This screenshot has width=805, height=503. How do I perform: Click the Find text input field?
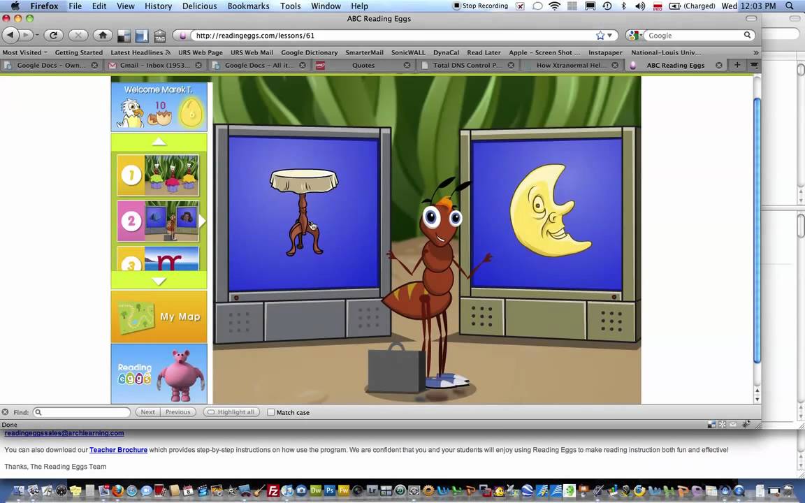tap(82, 412)
